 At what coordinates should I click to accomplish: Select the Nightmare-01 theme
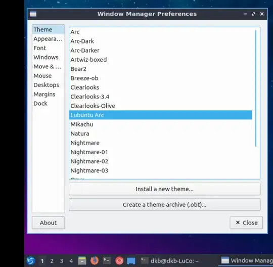point(160,152)
